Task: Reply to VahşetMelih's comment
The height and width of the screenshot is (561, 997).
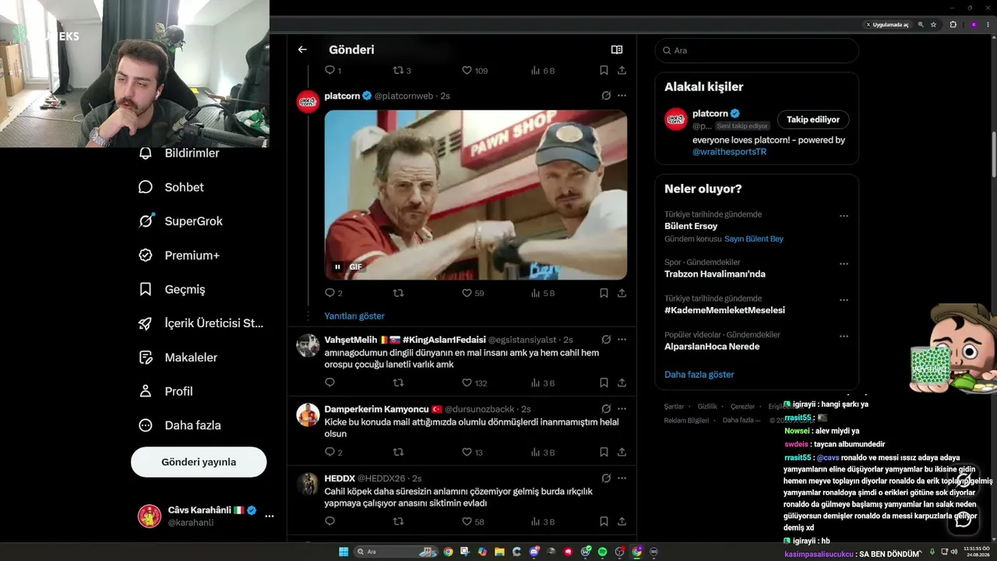Action: [x=329, y=383]
